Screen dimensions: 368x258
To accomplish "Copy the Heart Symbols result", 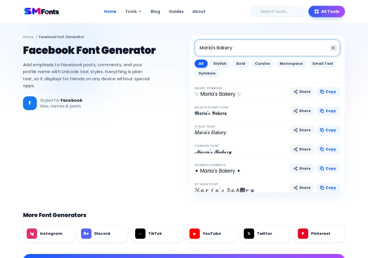I will pyautogui.click(x=328, y=92).
